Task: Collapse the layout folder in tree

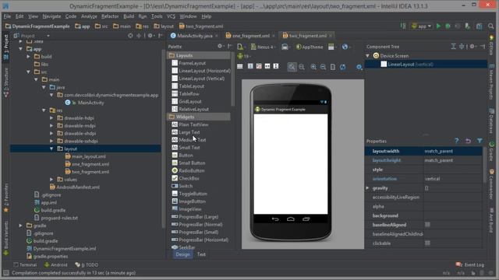Action: tap(51, 149)
